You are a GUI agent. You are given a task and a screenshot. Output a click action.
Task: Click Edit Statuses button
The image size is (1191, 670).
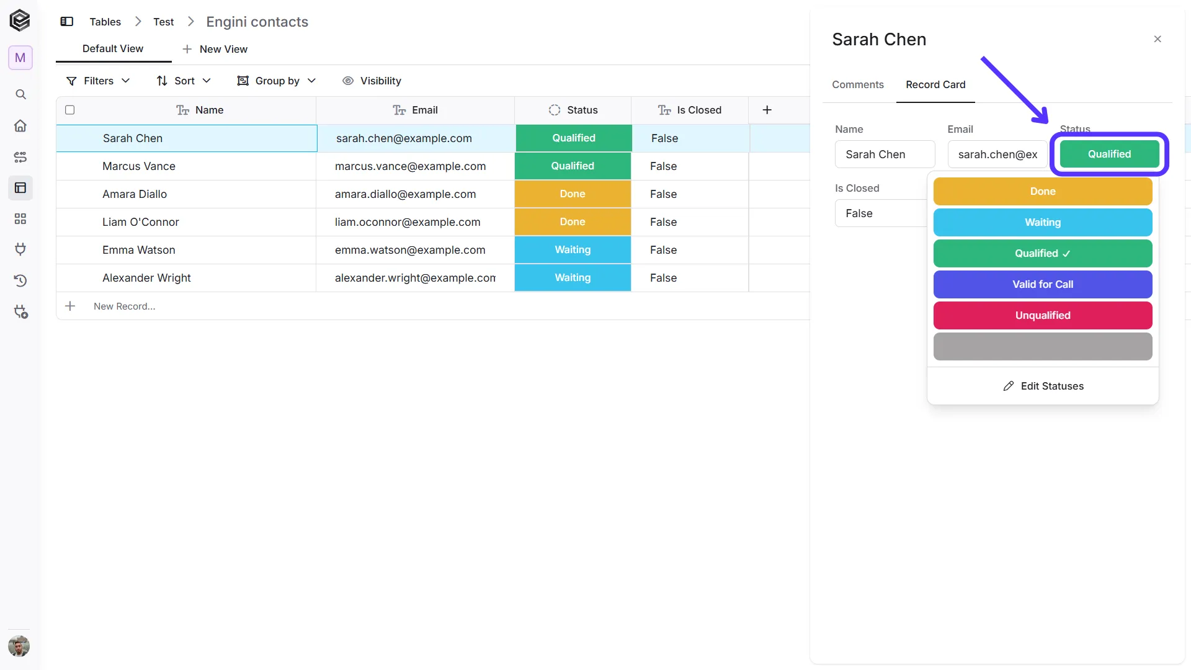tap(1043, 386)
